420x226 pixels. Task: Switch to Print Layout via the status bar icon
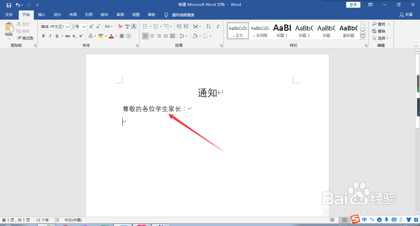pyautogui.click(x=345, y=220)
